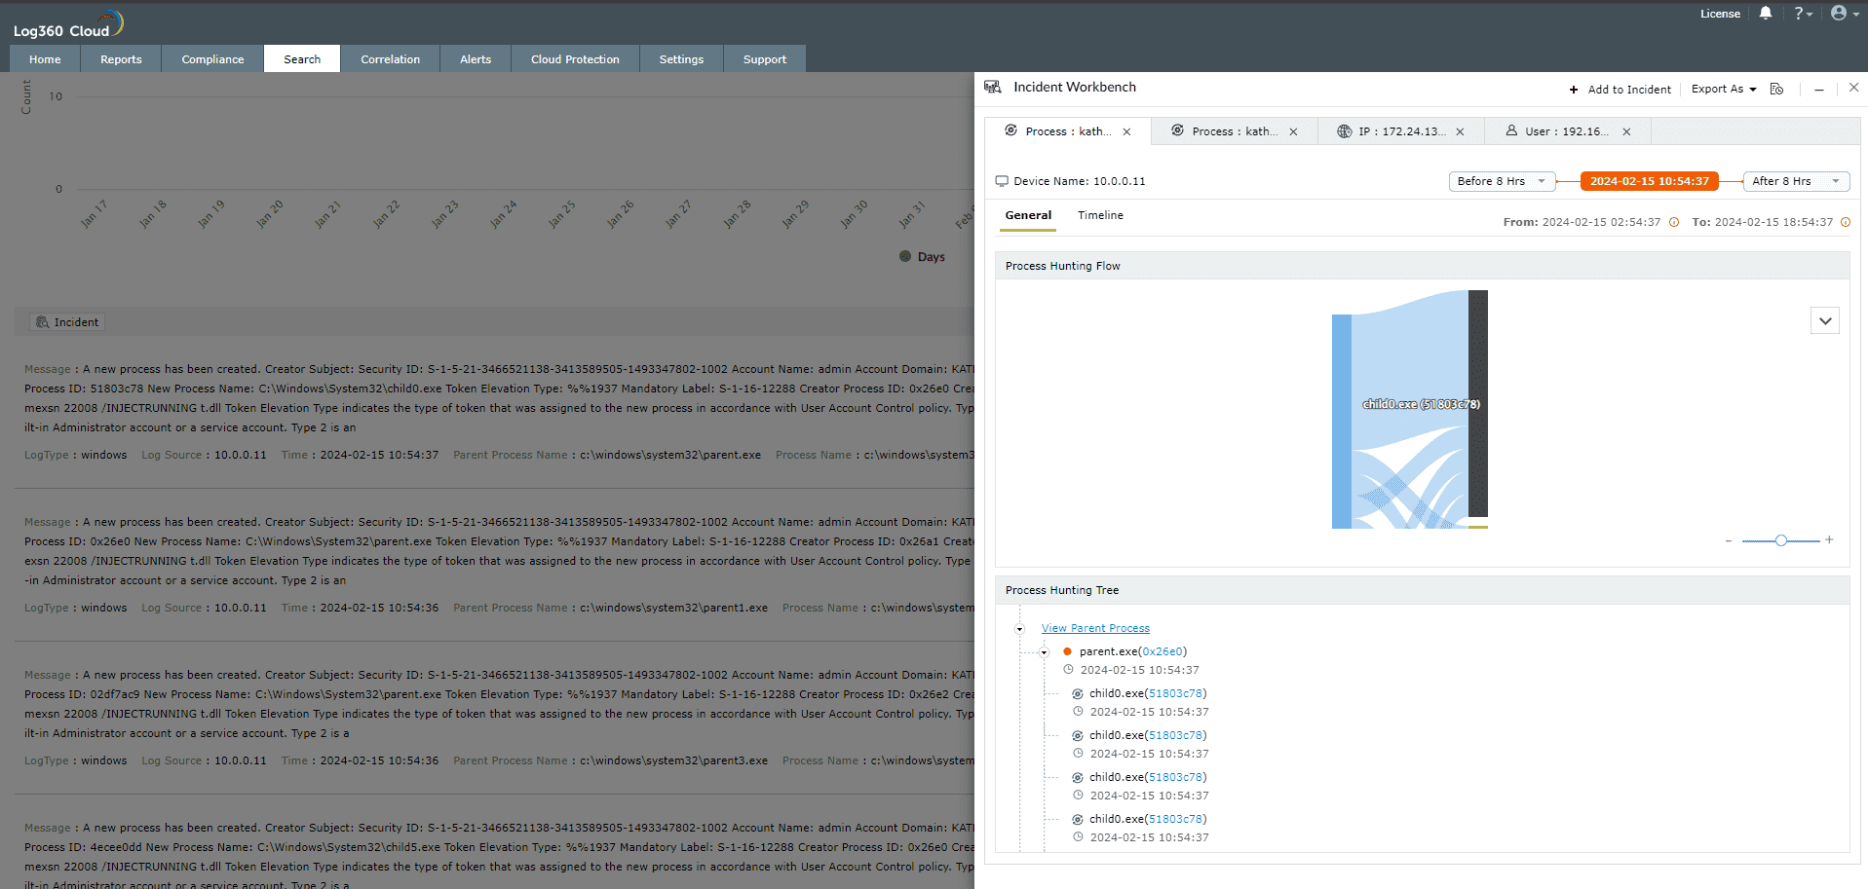Switch to the Alerts tab
This screenshot has height=889, width=1868.
[x=476, y=58]
